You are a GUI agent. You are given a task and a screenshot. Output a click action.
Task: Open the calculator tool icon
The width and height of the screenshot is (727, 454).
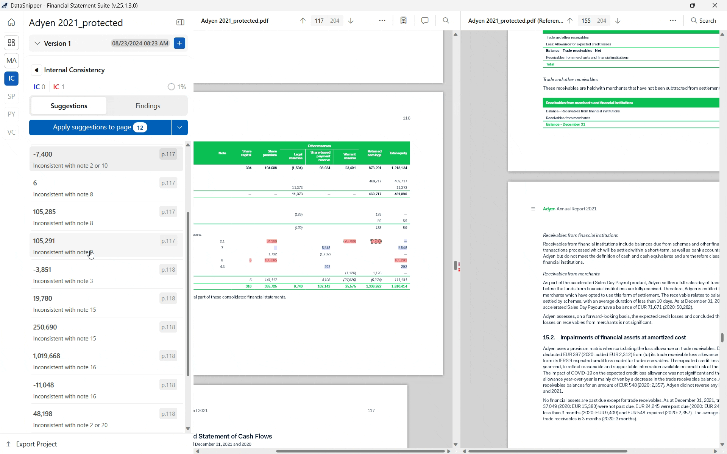(x=404, y=21)
